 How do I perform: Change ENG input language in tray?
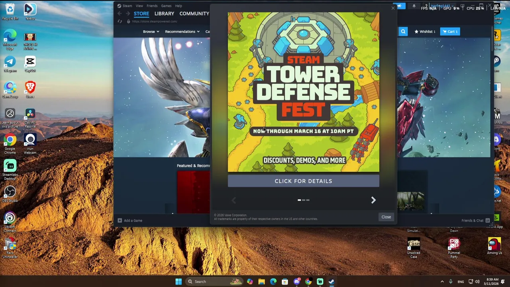(461, 282)
